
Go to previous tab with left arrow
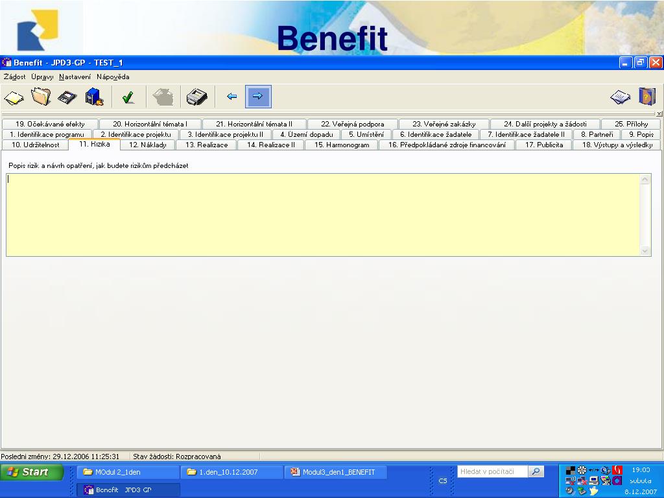click(231, 97)
